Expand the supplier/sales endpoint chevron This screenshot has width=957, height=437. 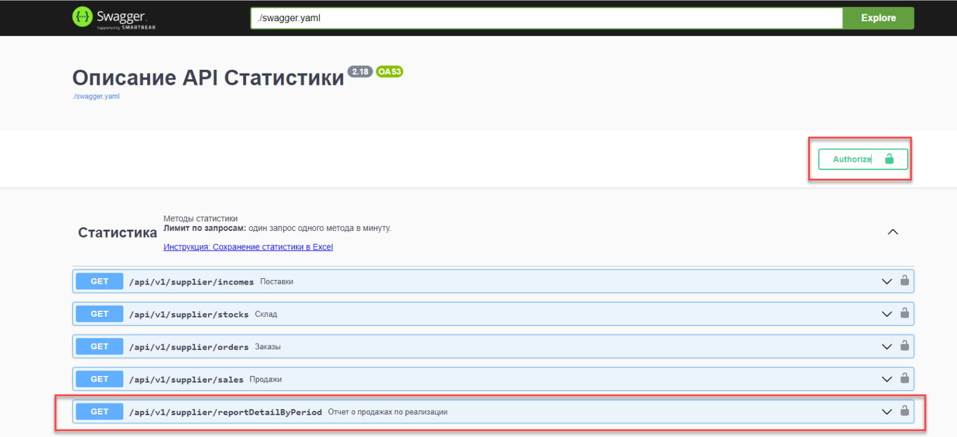(887, 378)
